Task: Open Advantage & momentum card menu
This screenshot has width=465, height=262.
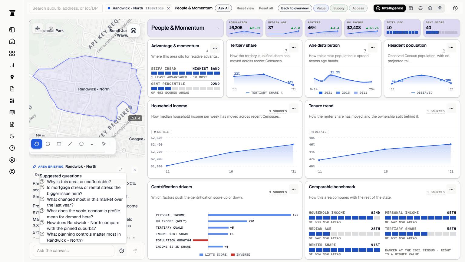Action: [x=215, y=48]
